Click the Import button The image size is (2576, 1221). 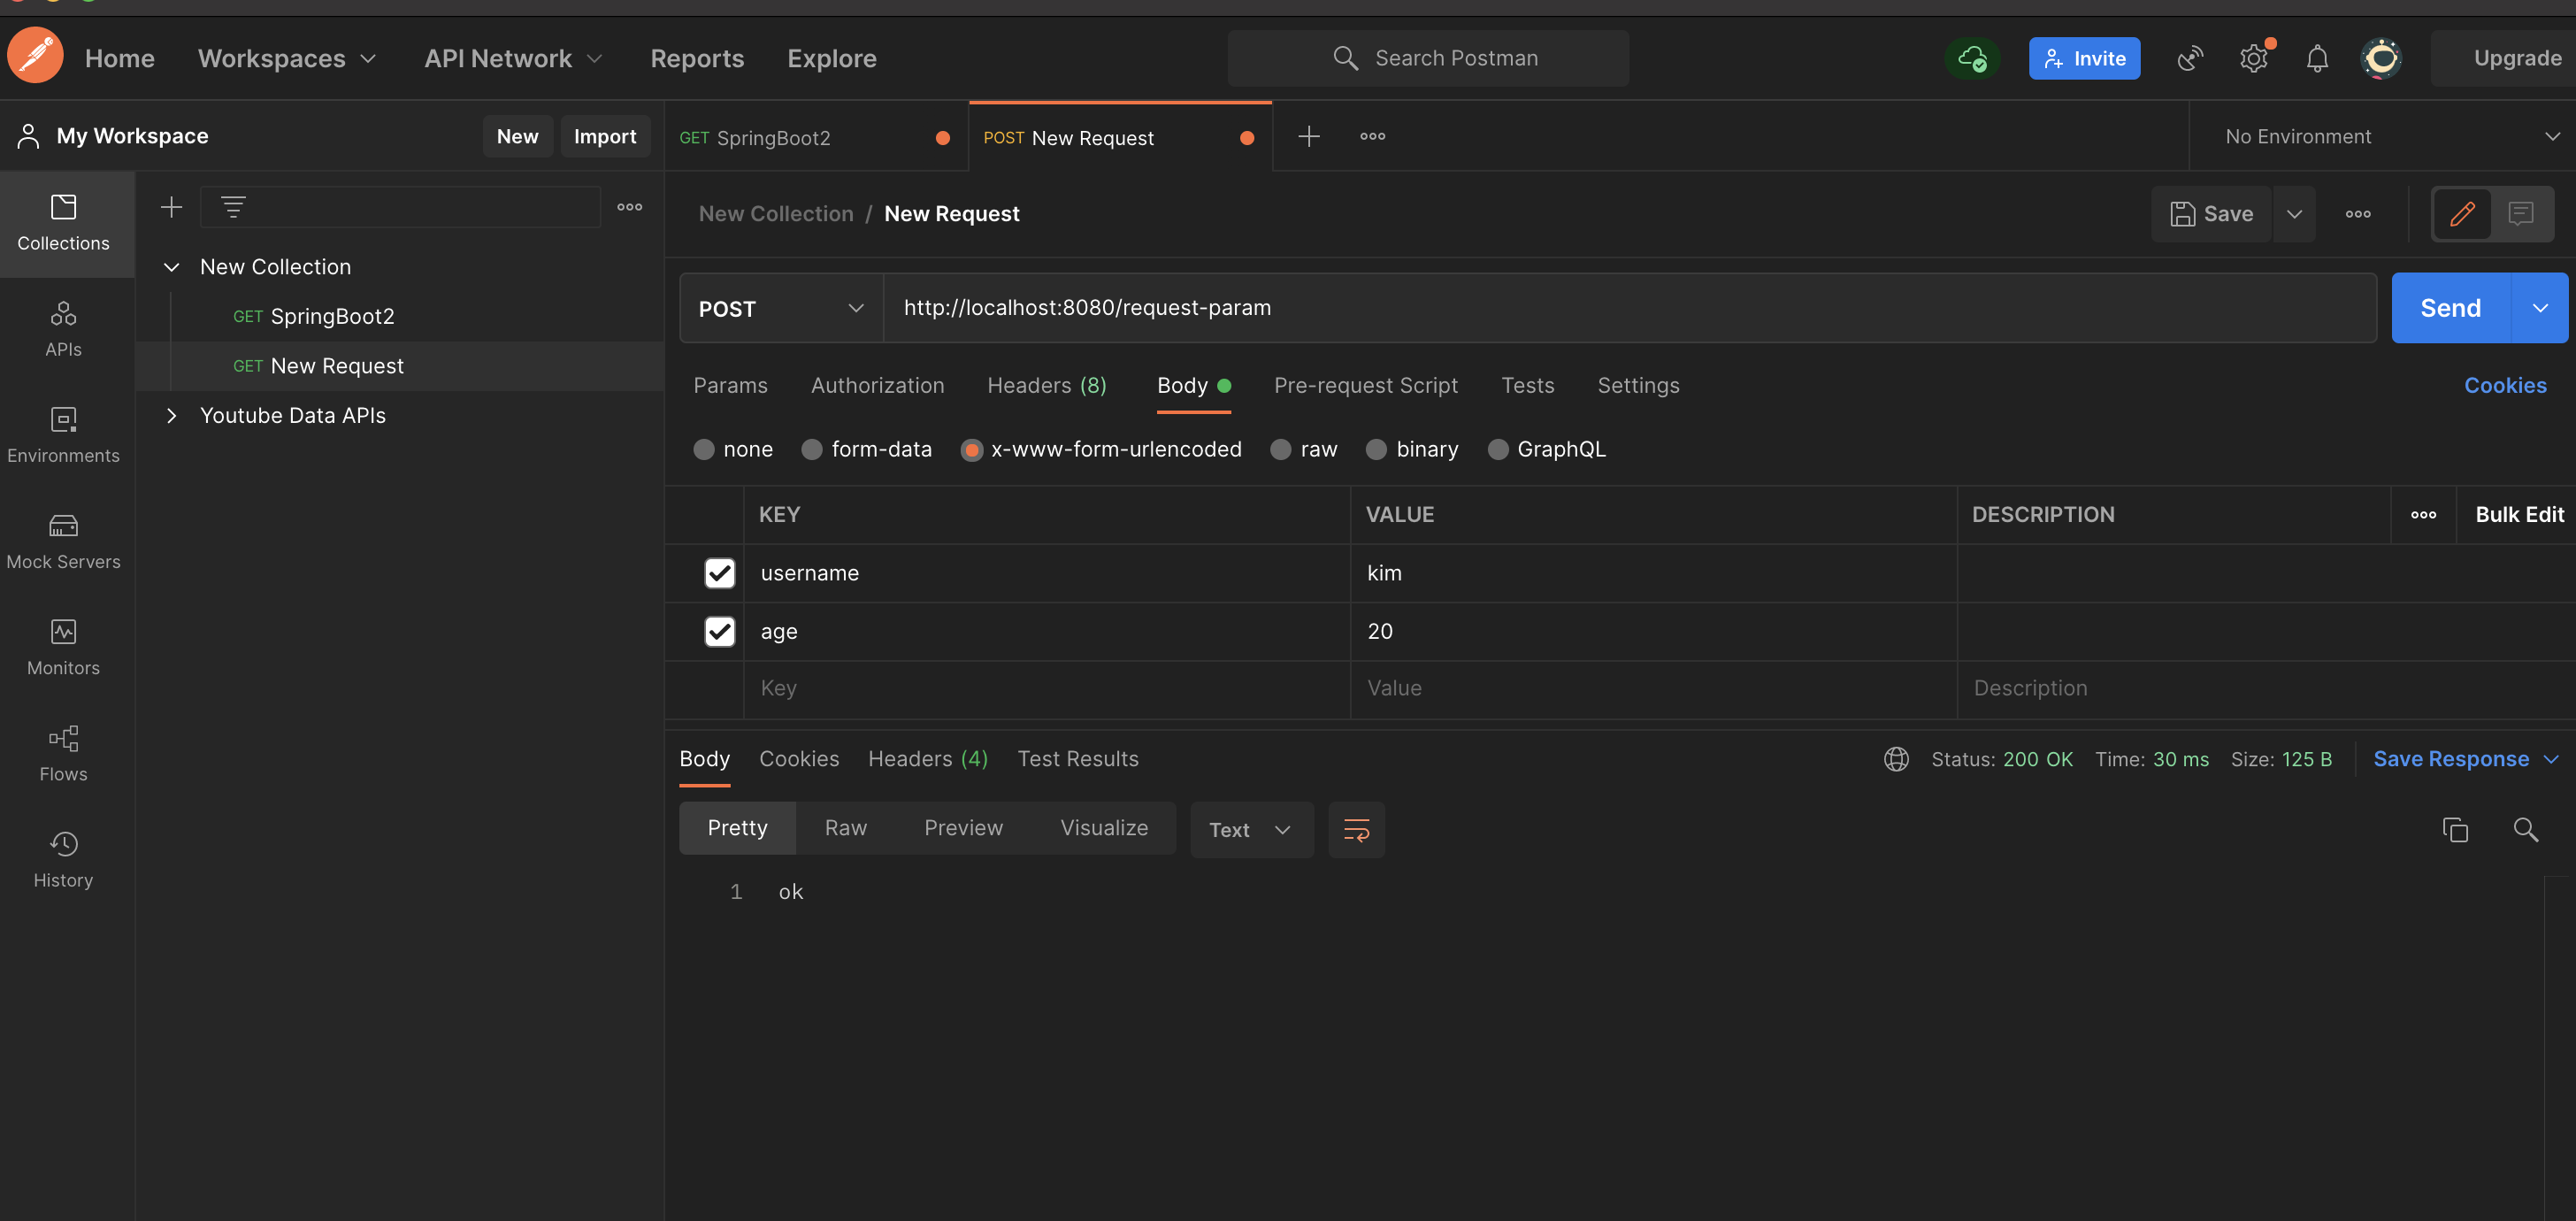(604, 136)
